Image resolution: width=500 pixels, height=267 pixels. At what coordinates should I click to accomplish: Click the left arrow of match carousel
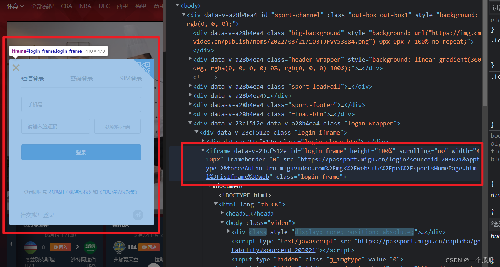(x=11, y=244)
